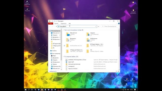Click the taskbar clock
The image size is (162, 91).
[131, 90]
